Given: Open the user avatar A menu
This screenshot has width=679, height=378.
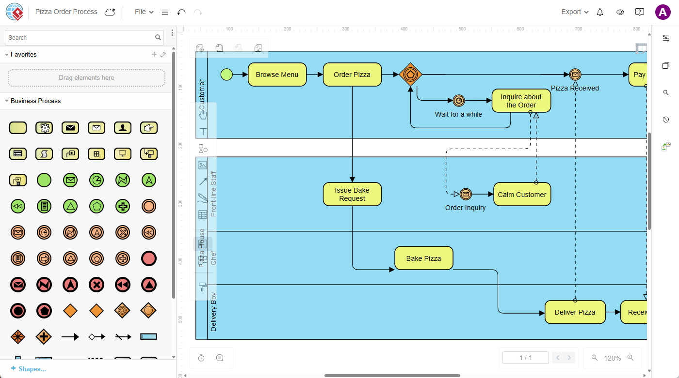Looking at the screenshot, I should 663,12.
